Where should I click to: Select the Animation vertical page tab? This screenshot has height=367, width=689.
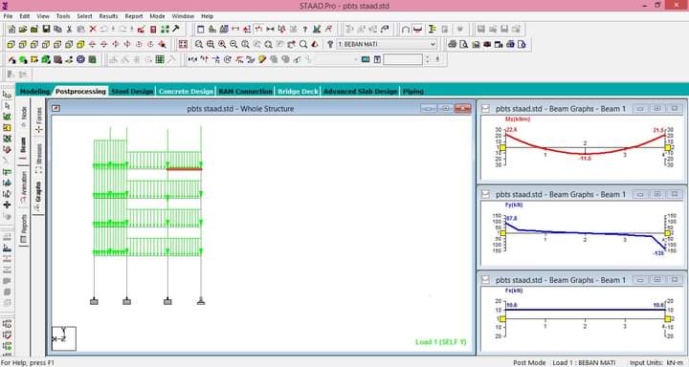[x=24, y=186]
